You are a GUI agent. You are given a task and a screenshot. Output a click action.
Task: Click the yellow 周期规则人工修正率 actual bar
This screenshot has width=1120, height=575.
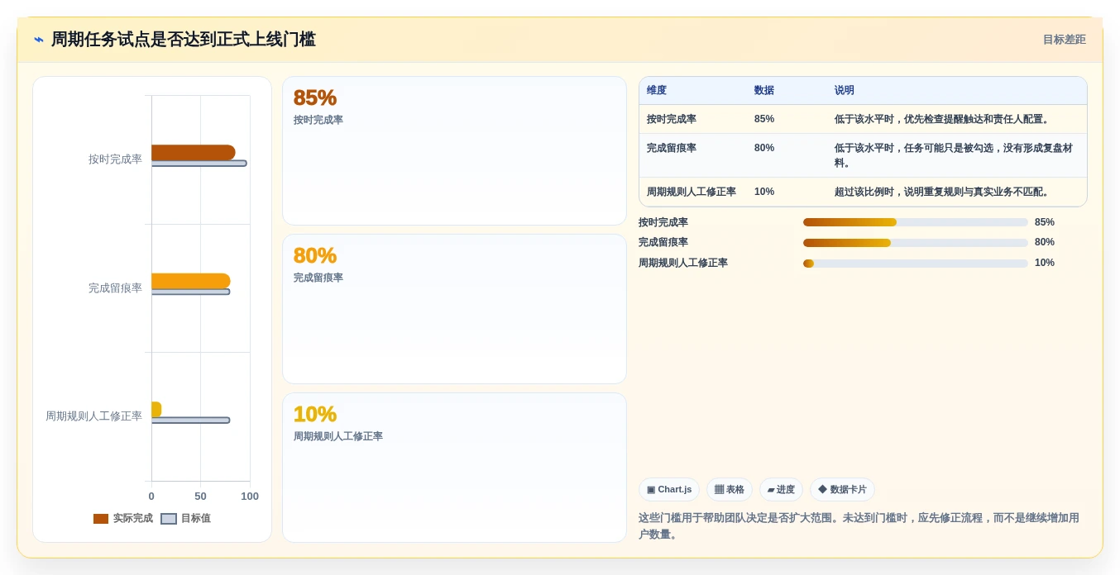tap(156, 410)
